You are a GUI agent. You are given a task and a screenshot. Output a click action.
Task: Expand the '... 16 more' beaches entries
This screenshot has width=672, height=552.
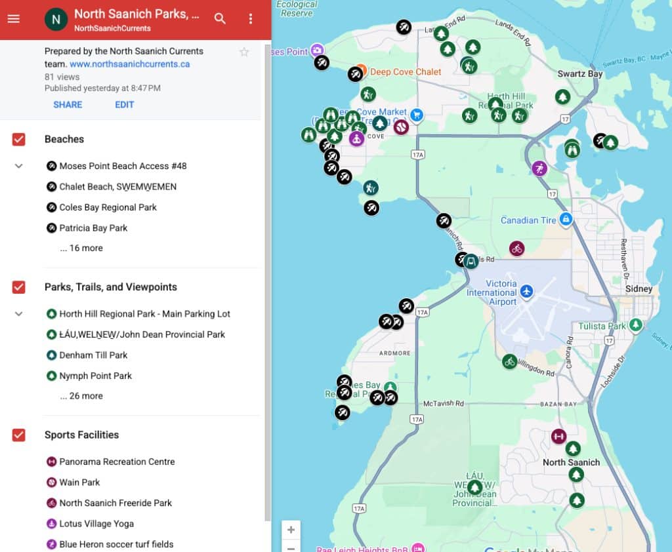(x=81, y=248)
